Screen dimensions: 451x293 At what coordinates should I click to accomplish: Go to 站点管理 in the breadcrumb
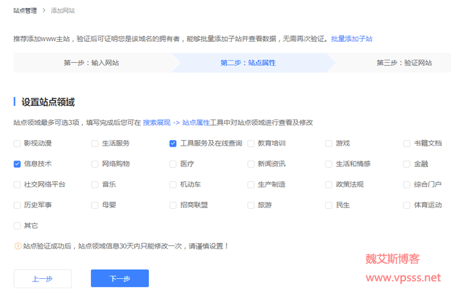click(x=24, y=10)
